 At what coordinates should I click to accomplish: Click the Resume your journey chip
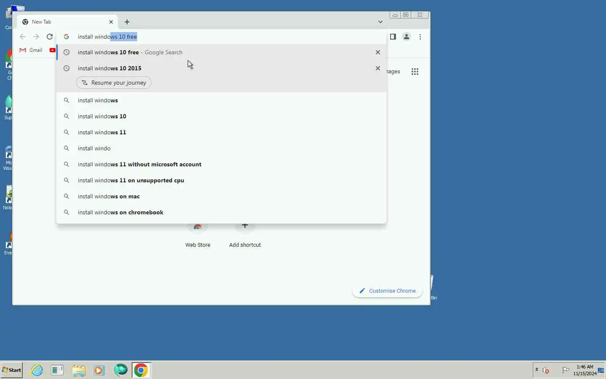coord(114,83)
